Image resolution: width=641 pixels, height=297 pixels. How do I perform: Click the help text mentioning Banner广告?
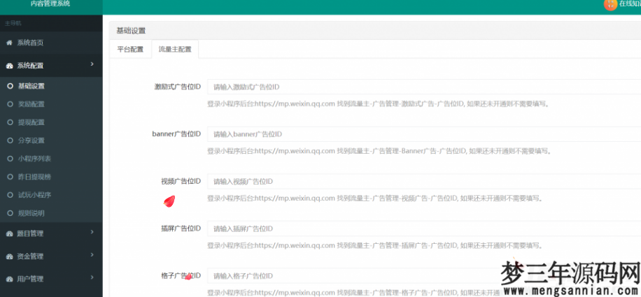(380, 152)
